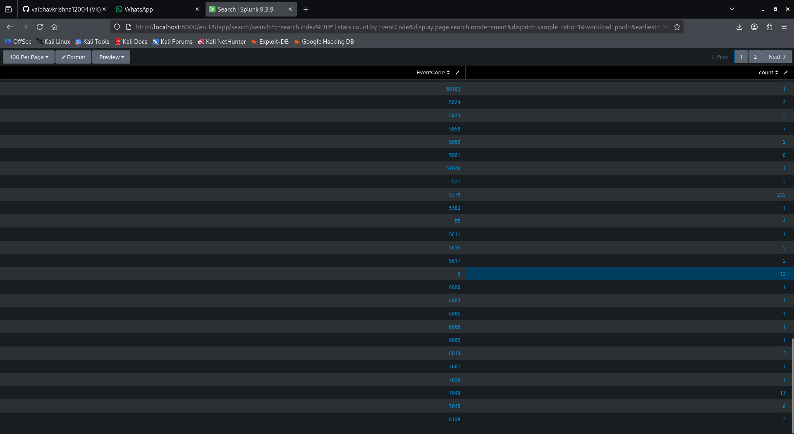Viewport: 794px width, 434px height.
Task: Click the Format button
Action: (x=73, y=57)
